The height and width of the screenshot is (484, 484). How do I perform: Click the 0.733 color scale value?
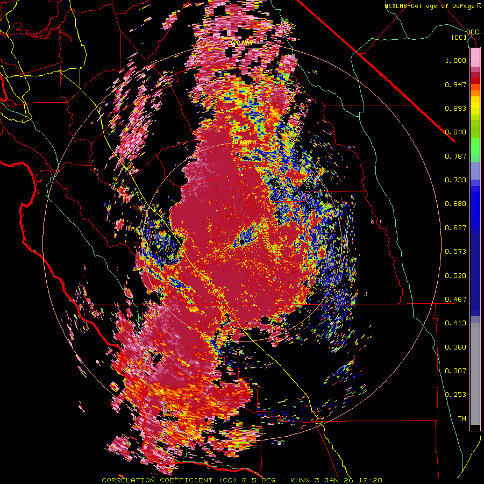pyautogui.click(x=455, y=180)
